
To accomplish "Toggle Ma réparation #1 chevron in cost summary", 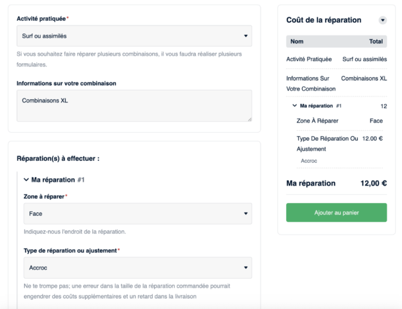I will (295, 106).
